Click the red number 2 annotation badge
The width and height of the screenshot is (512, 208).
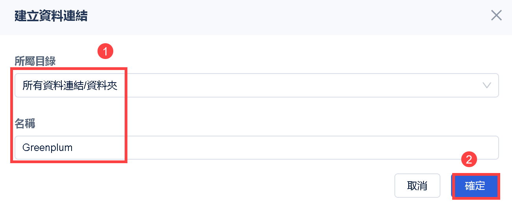pyautogui.click(x=469, y=159)
